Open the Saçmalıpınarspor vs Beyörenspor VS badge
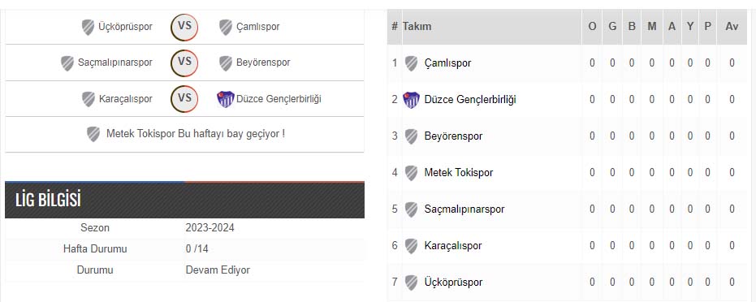This screenshot has height=302, width=756. tap(184, 63)
